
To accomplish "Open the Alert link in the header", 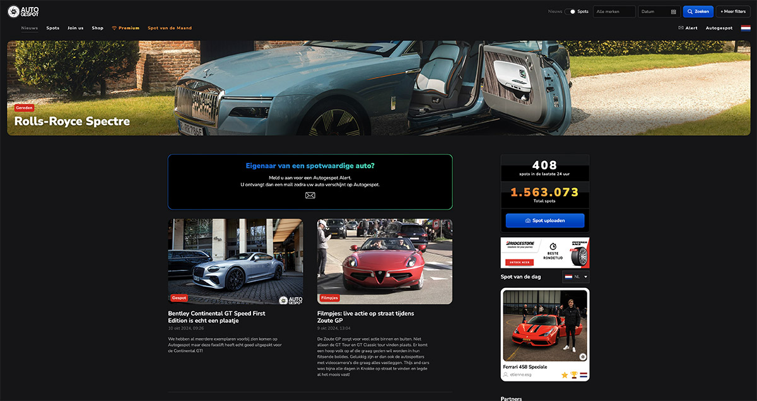I will click(691, 28).
